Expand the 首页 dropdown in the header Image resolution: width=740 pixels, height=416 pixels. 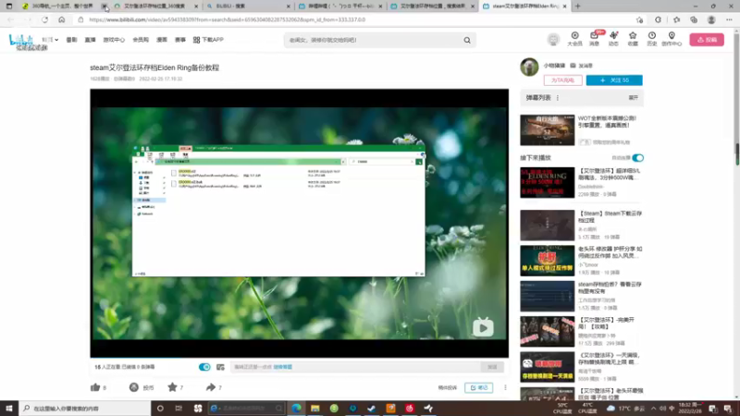[x=50, y=40]
